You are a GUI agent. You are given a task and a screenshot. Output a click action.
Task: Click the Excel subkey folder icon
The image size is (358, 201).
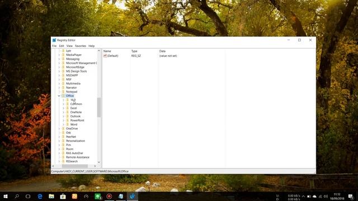pyautogui.click(x=68, y=108)
